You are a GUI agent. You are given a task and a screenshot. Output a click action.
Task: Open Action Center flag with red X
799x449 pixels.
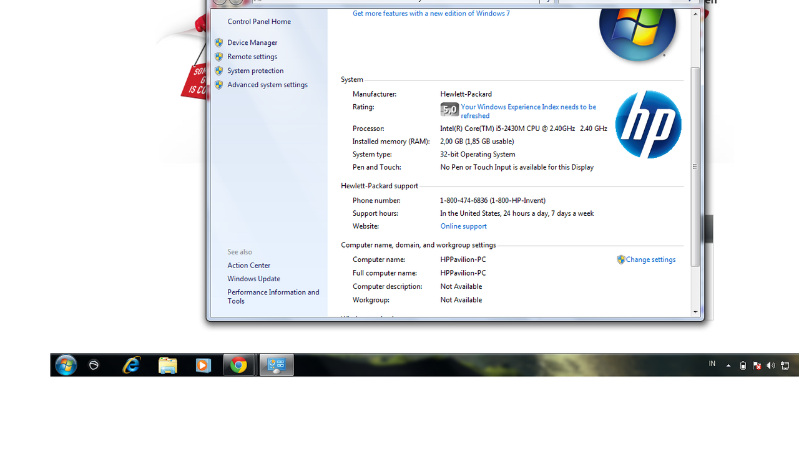757,365
